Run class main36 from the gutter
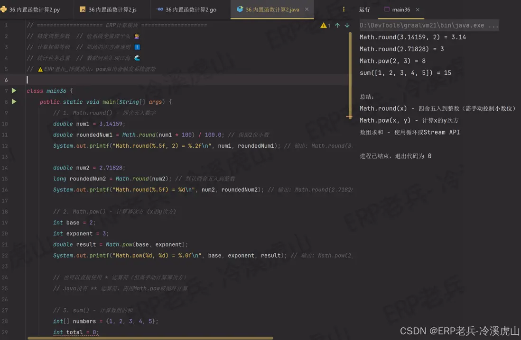The image size is (521, 340). (14, 90)
